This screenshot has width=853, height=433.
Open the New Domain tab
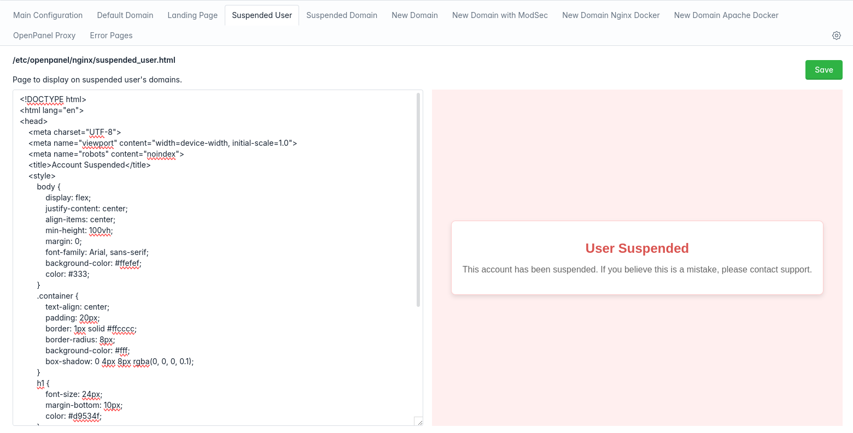[414, 15]
